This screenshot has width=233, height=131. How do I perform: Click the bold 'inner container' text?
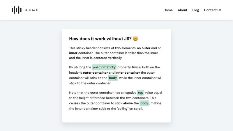[x=128, y=72]
